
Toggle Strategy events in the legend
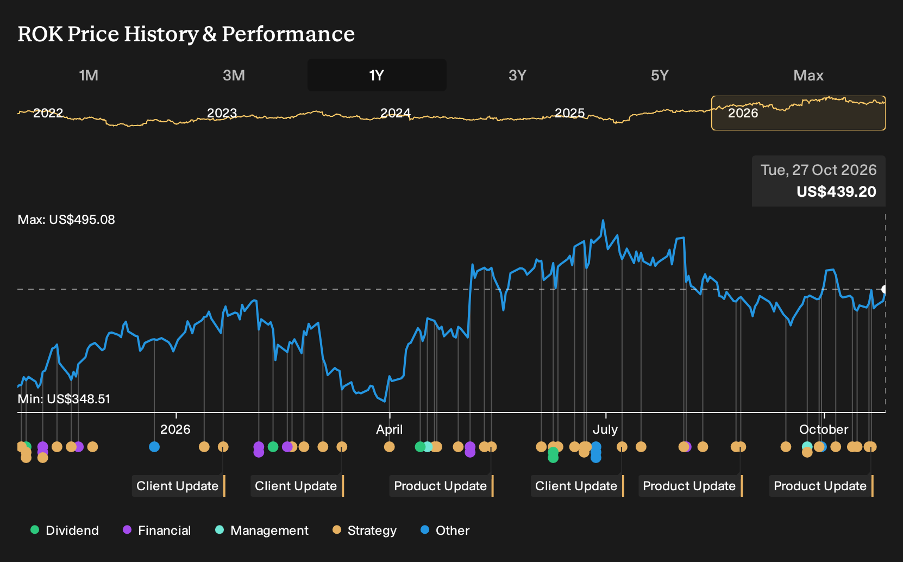point(365,530)
